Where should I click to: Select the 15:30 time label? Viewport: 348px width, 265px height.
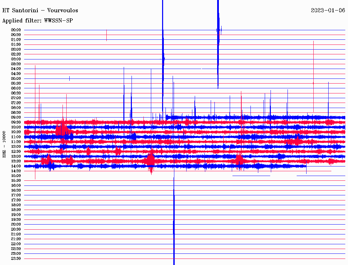point(16,181)
